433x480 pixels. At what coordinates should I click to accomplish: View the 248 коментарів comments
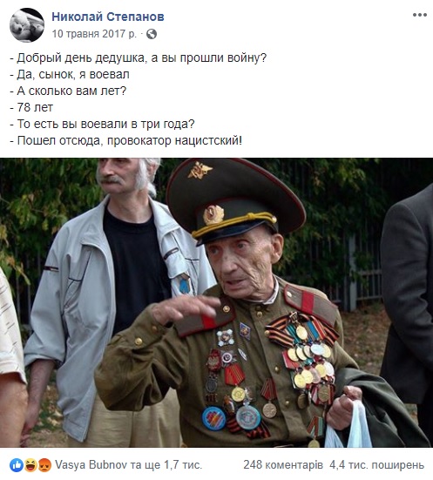[x=283, y=465]
